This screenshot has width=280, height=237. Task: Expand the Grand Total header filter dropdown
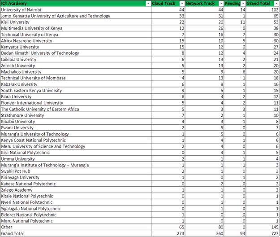coord(276,3)
